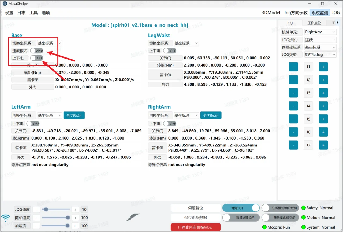Click the JOG speed slider
Screen dimensions: 343x232
click(56, 210)
